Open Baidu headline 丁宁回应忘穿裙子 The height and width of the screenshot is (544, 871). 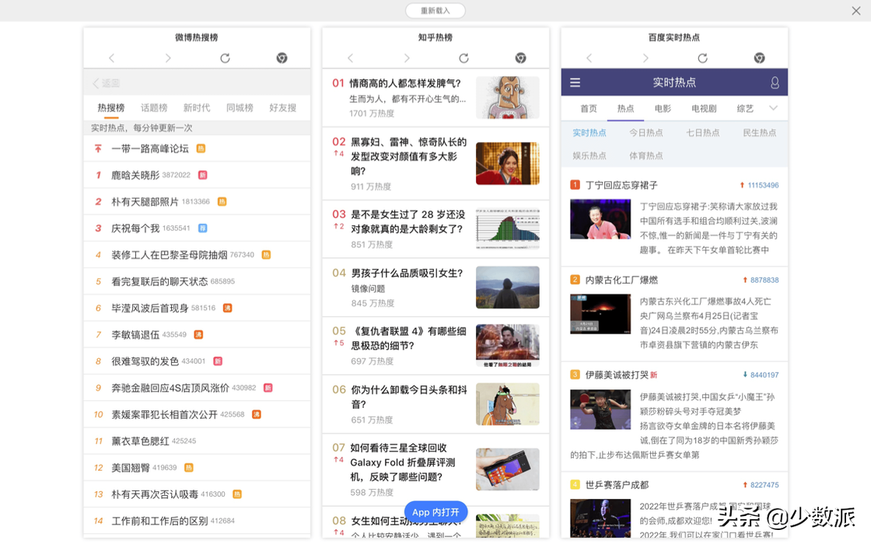tap(621, 185)
